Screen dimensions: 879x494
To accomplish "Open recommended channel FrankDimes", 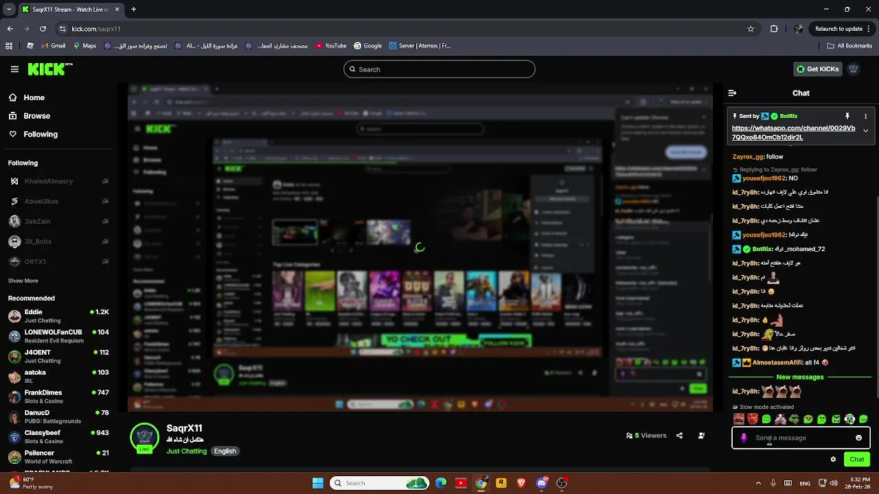I will (59, 397).
